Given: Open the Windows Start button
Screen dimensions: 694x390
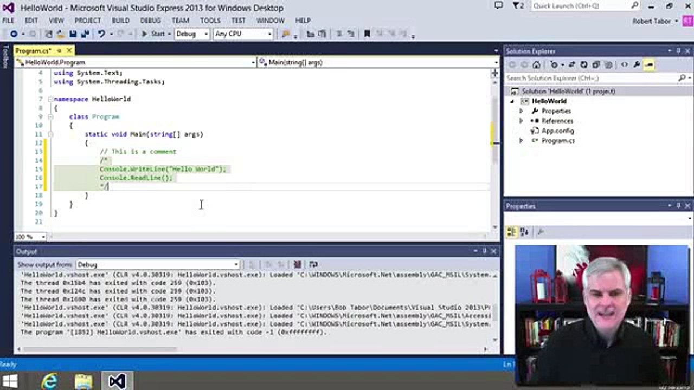Looking at the screenshot, I should (x=9, y=381).
